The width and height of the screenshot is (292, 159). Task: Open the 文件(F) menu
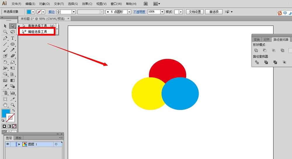(x=16, y=4)
